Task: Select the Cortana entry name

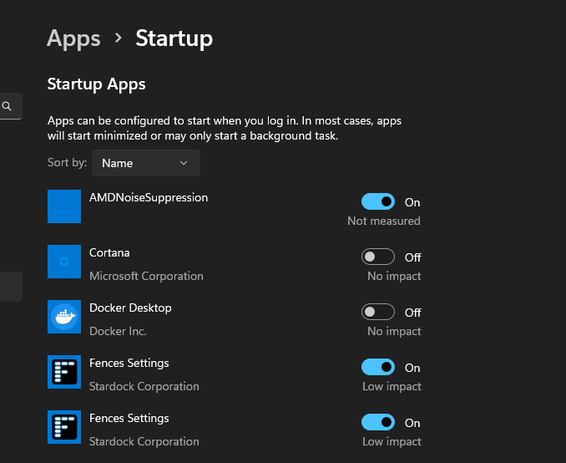Action: click(109, 252)
